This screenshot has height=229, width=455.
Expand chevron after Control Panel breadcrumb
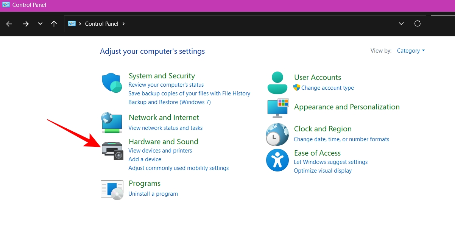point(123,23)
